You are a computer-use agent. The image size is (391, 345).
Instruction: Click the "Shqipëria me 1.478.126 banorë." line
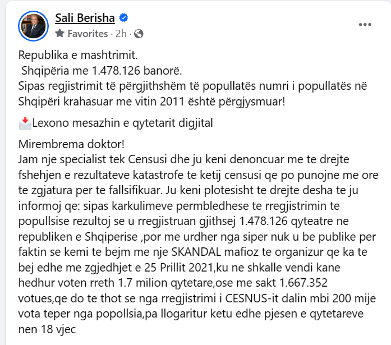102,71
